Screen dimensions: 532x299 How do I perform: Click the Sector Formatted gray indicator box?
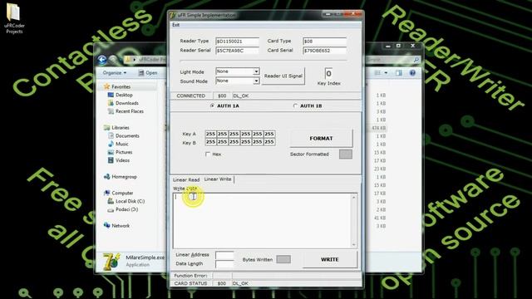click(x=346, y=154)
